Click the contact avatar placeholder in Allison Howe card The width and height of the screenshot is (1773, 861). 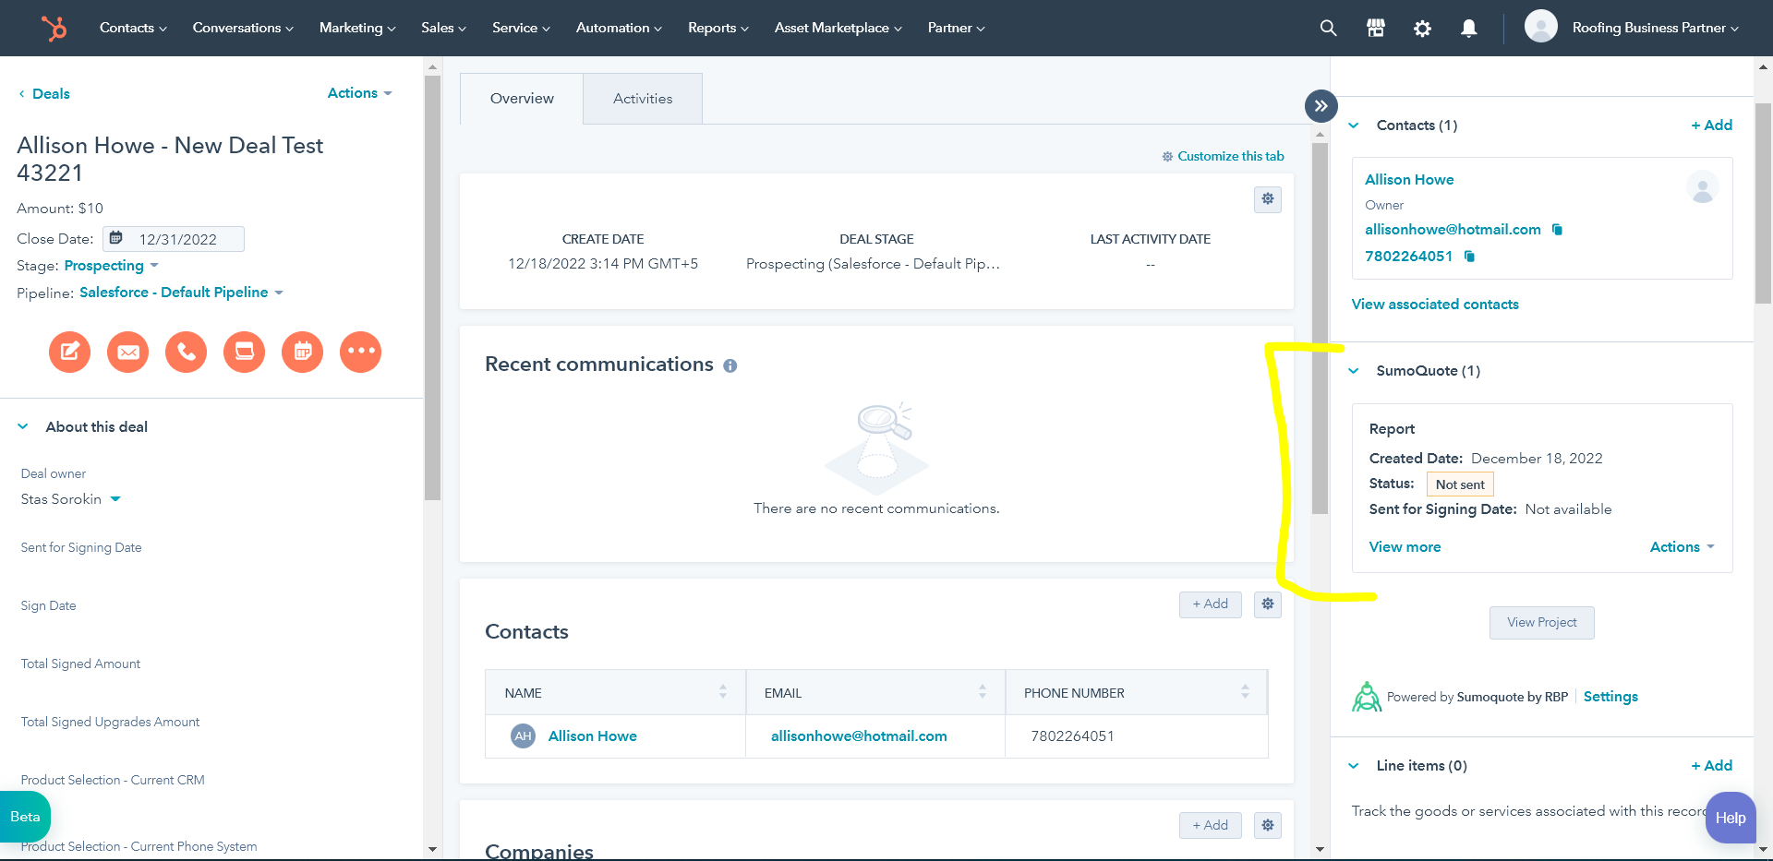click(x=1702, y=187)
